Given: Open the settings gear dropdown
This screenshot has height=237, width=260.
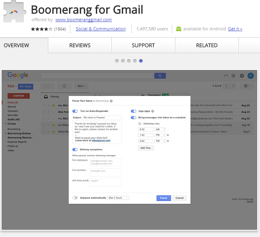Looking at the screenshot, I should coord(246,86).
